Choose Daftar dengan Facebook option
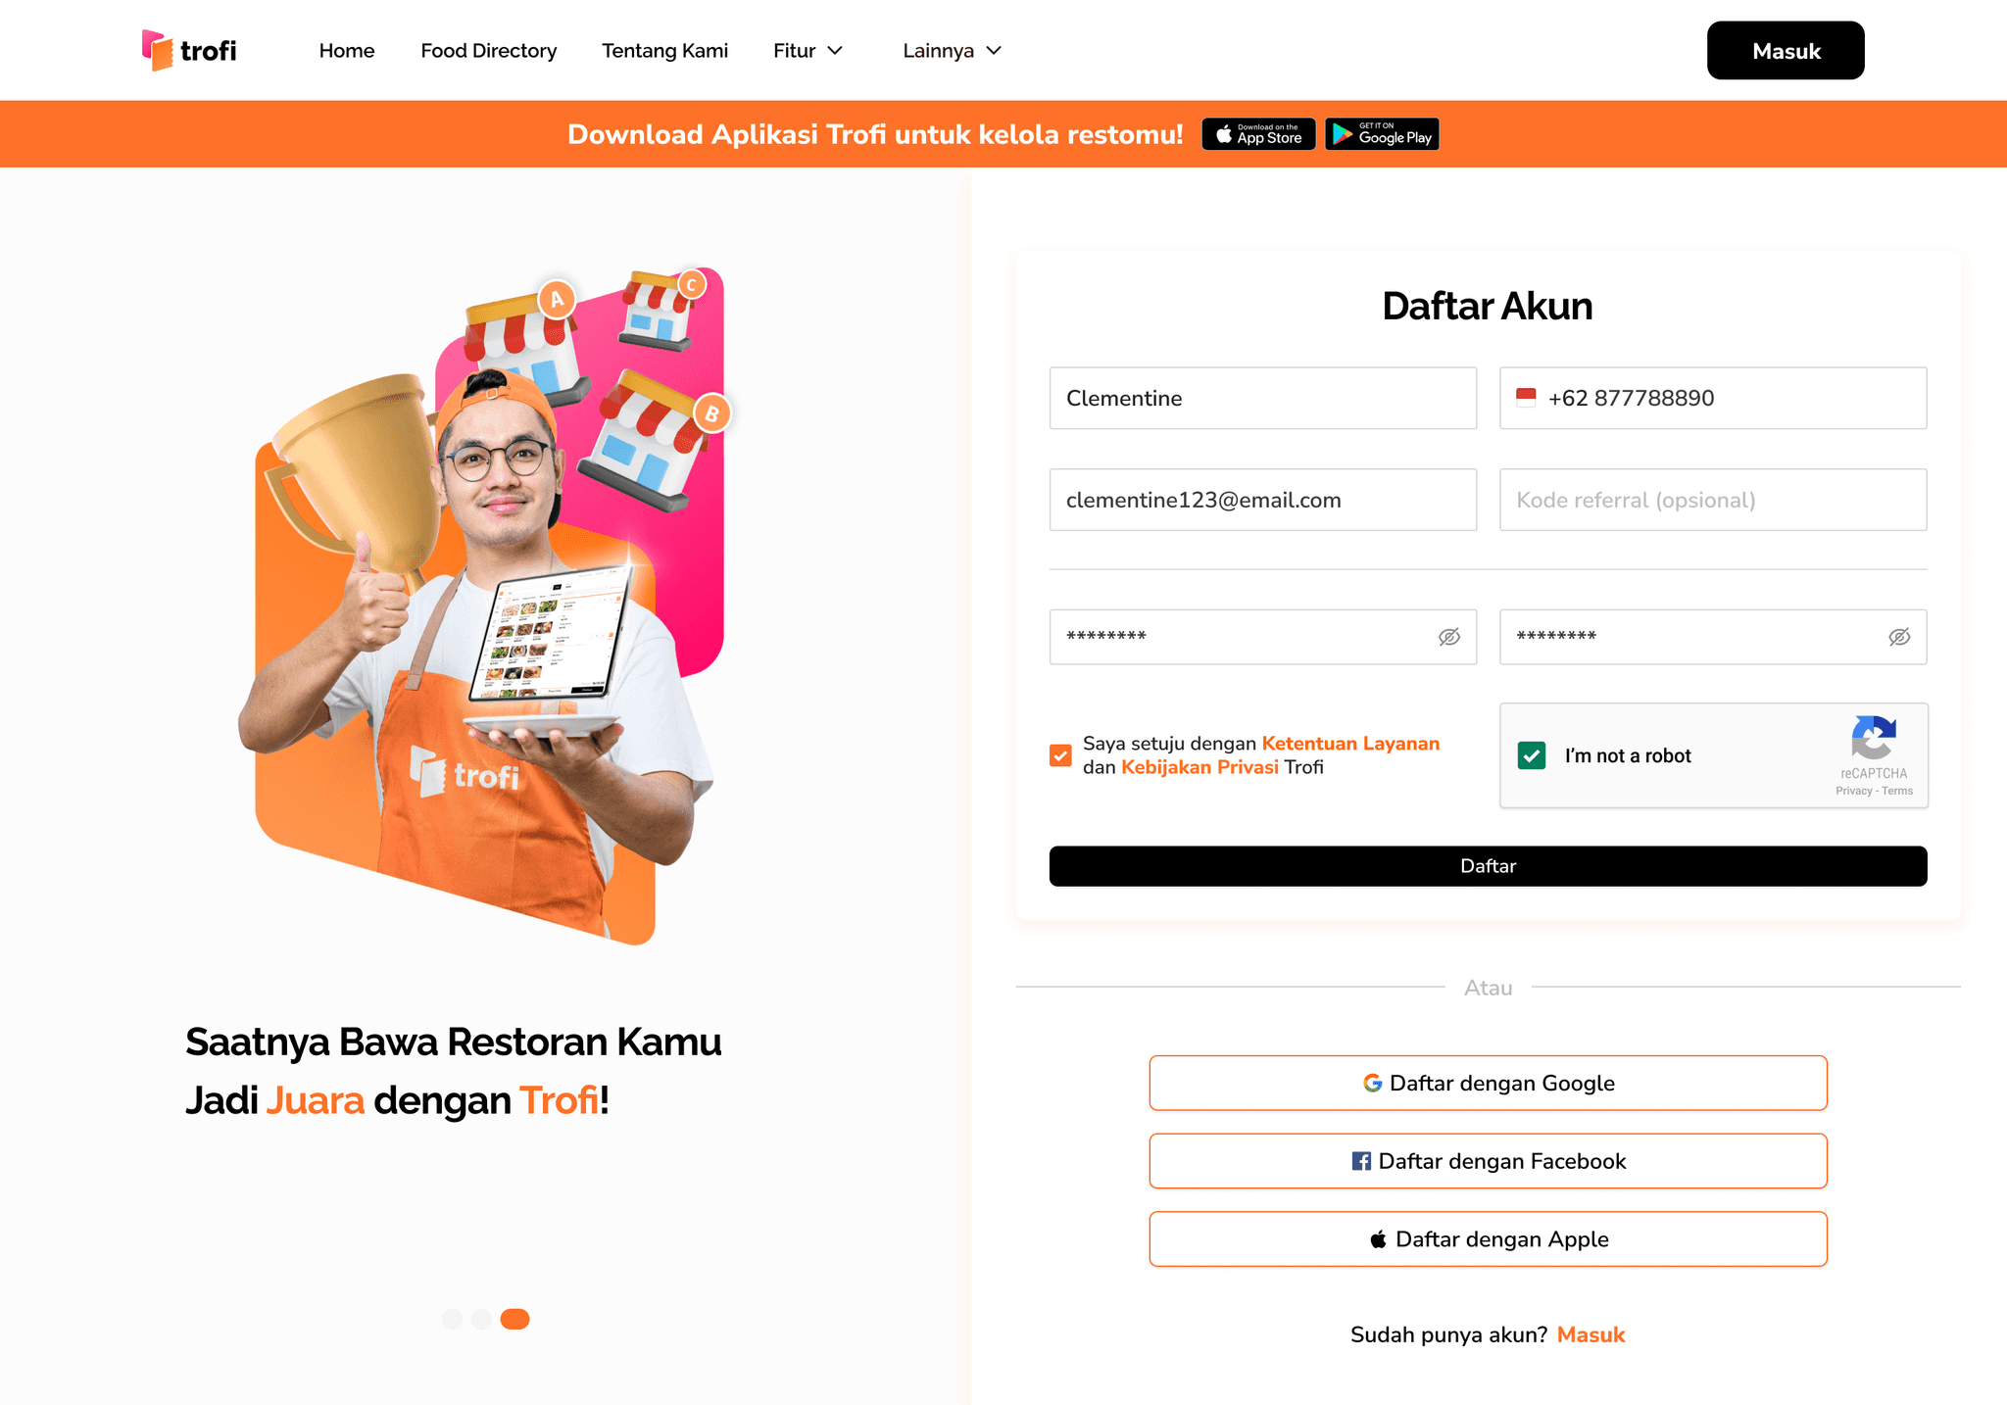This screenshot has width=2007, height=1405. pyautogui.click(x=1488, y=1161)
